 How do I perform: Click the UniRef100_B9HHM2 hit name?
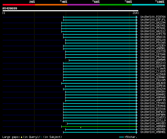pos(153,95)
